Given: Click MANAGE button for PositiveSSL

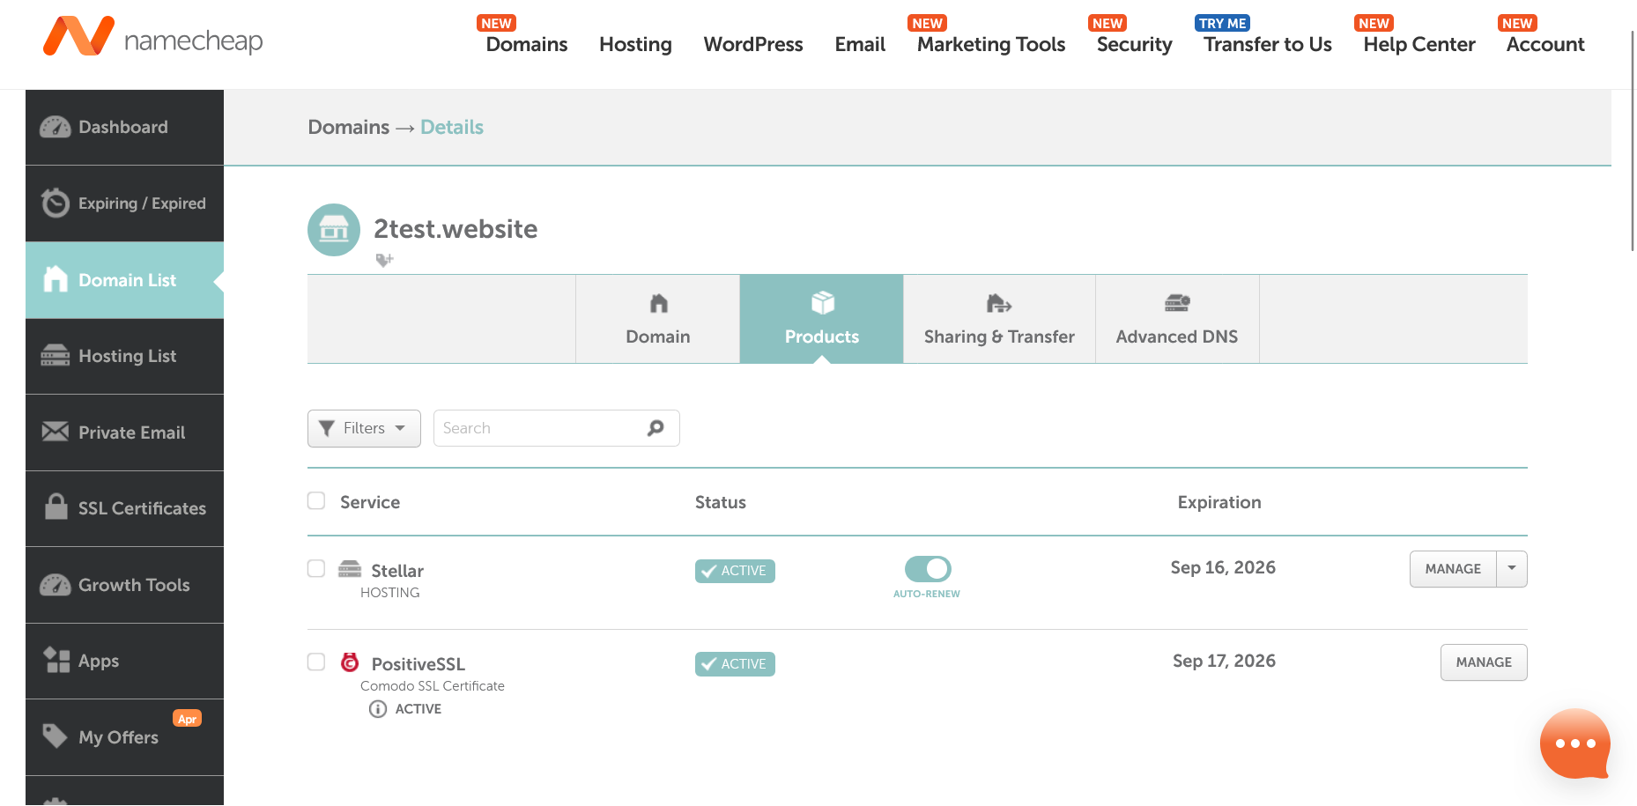Looking at the screenshot, I should tap(1484, 662).
